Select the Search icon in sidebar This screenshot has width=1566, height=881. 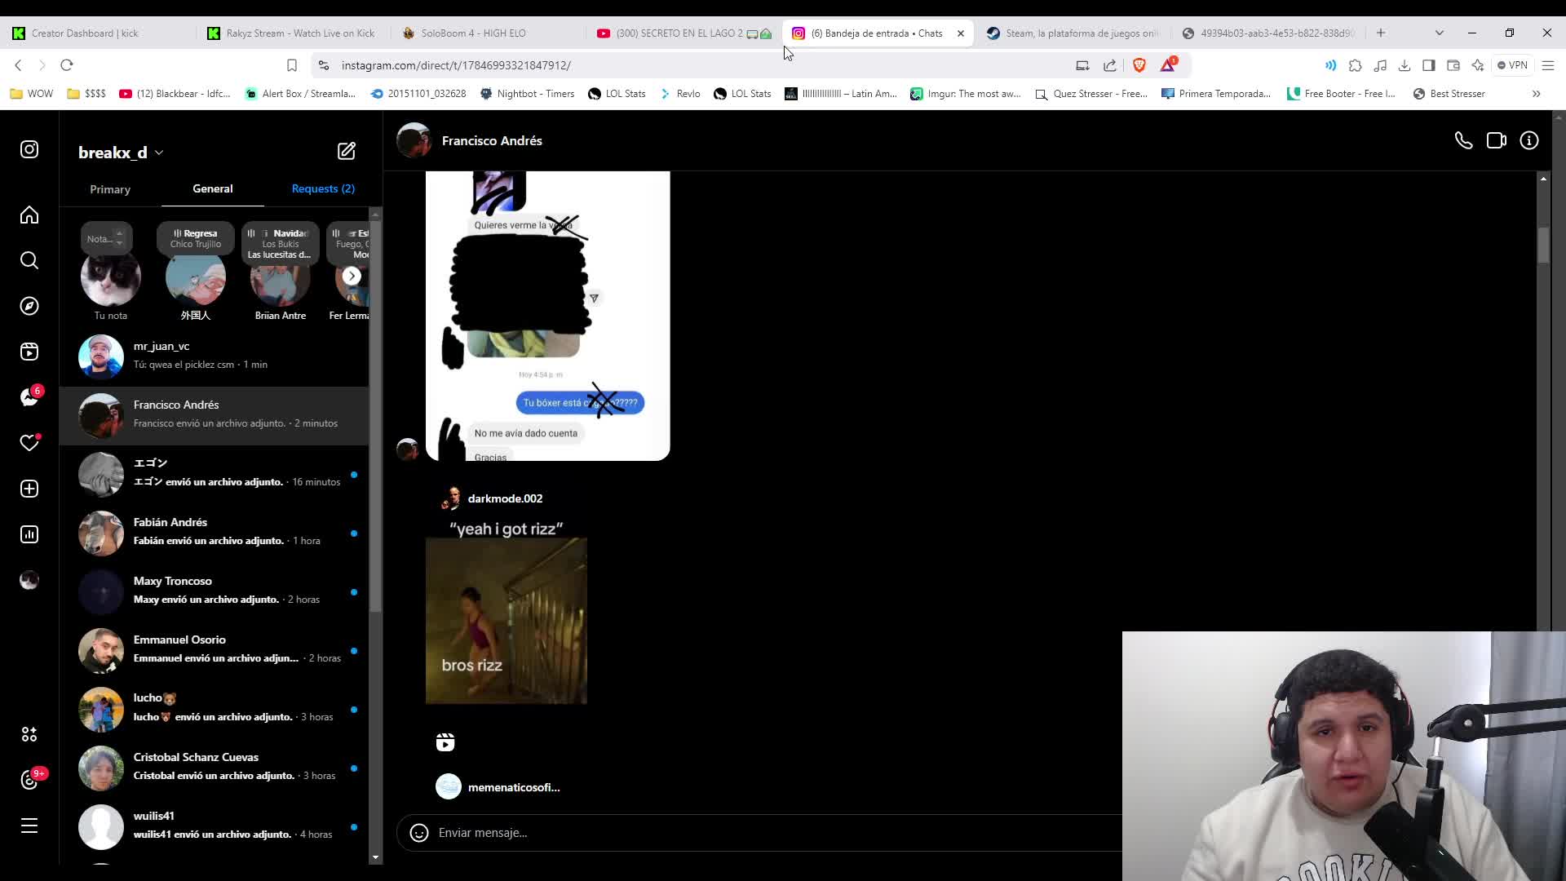pos(29,260)
